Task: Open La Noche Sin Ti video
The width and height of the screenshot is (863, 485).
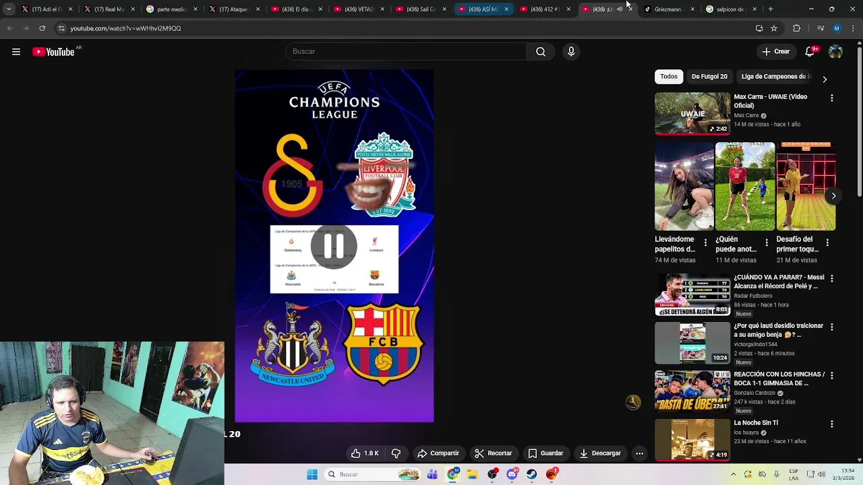Action: click(692, 440)
